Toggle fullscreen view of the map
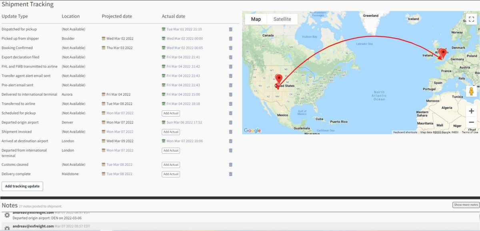Screen dimensions: 480x231 (x=471, y=19)
